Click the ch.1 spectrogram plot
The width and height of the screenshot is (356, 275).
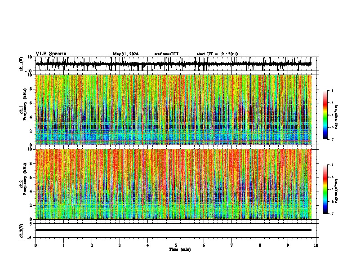pyautogui.click(x=173, y=110)
